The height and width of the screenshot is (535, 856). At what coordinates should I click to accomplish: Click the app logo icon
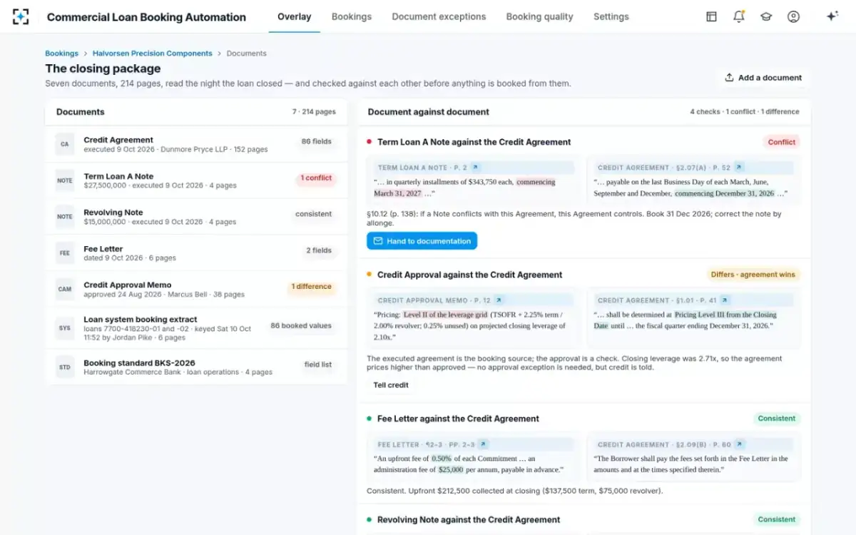coord(21,16)
